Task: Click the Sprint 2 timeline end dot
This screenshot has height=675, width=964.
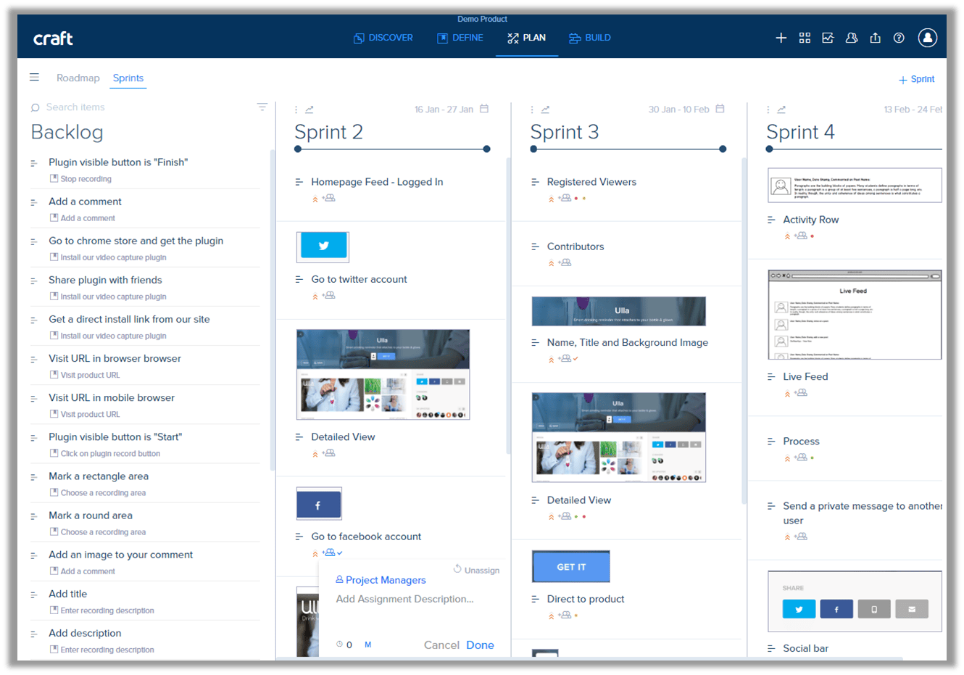Action: [486, 149]
